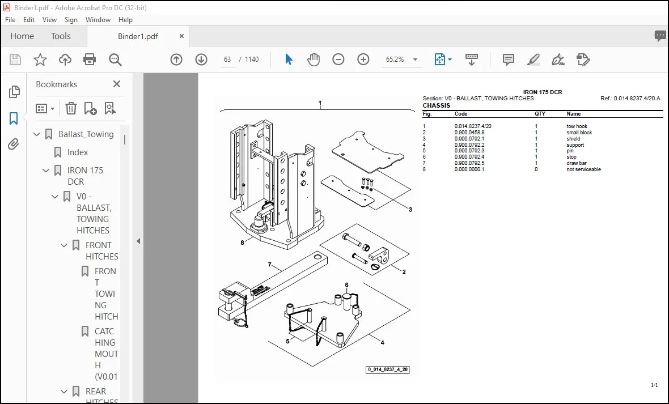Go to previous page arrow
Viewport: 669px width, 404px height.
coord(176,59)
